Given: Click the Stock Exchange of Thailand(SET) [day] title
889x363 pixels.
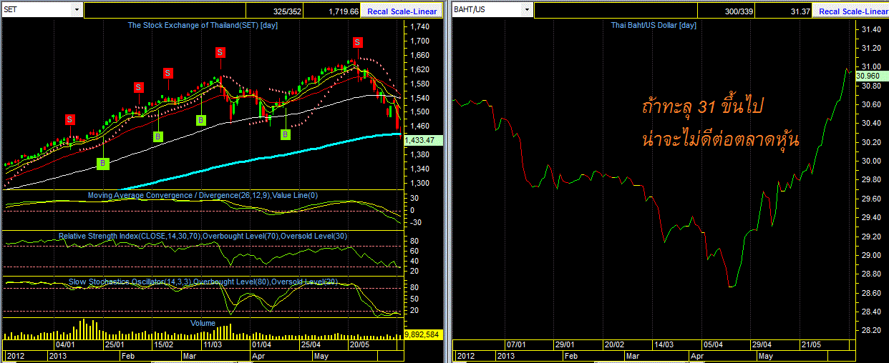Looking at the screenshot, I should click(x=203, y=25).
